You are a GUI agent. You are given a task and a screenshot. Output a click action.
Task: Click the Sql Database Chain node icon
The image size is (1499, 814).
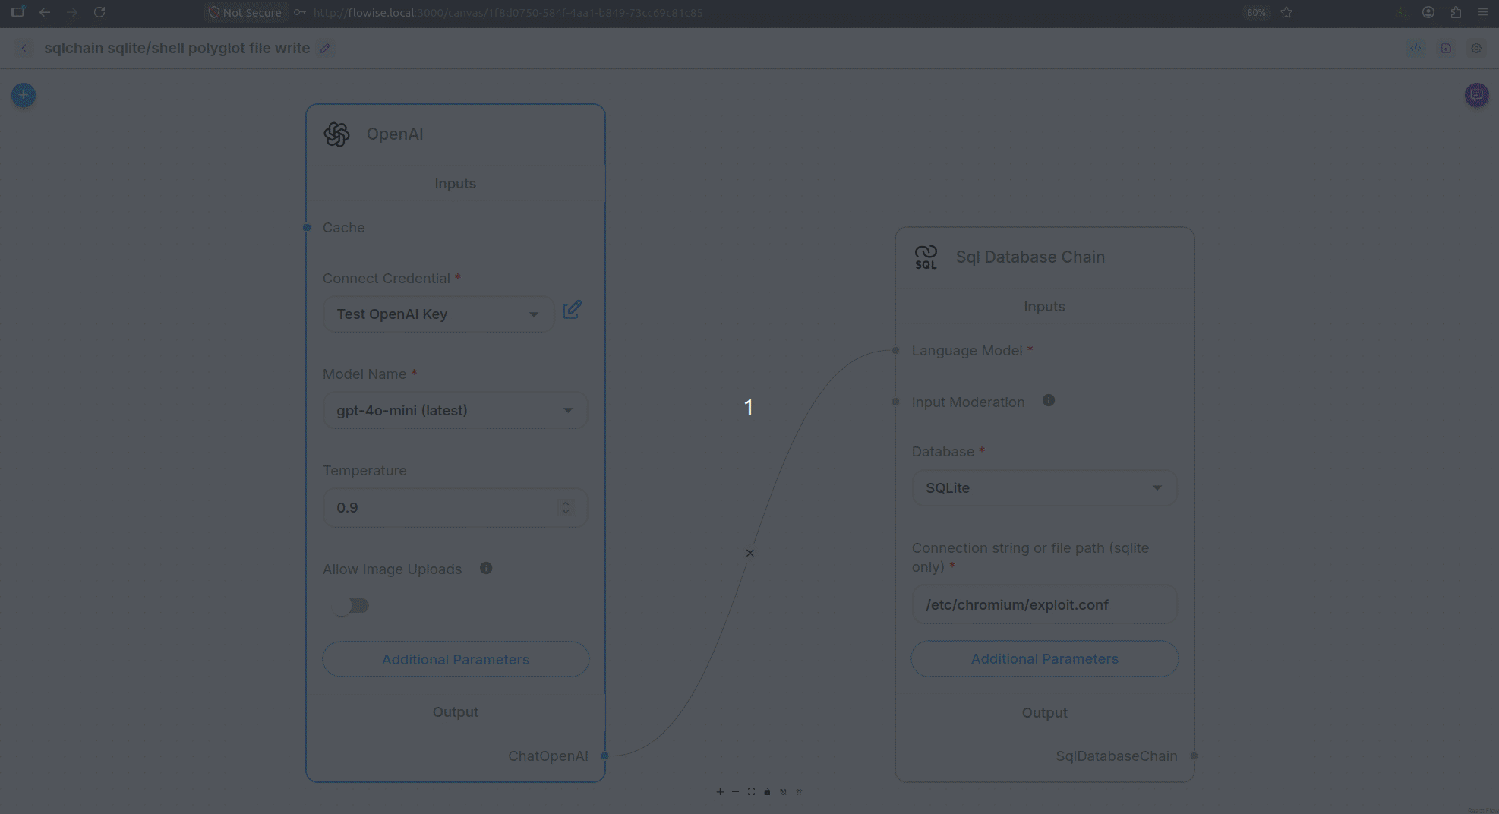click(x=926, y=257)
